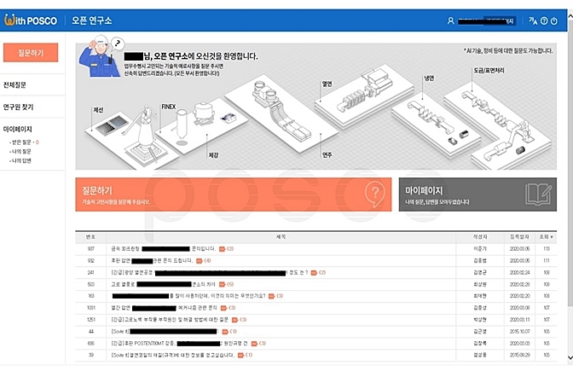
Task: Click the 작성자 column header
Action: (480, 237)
